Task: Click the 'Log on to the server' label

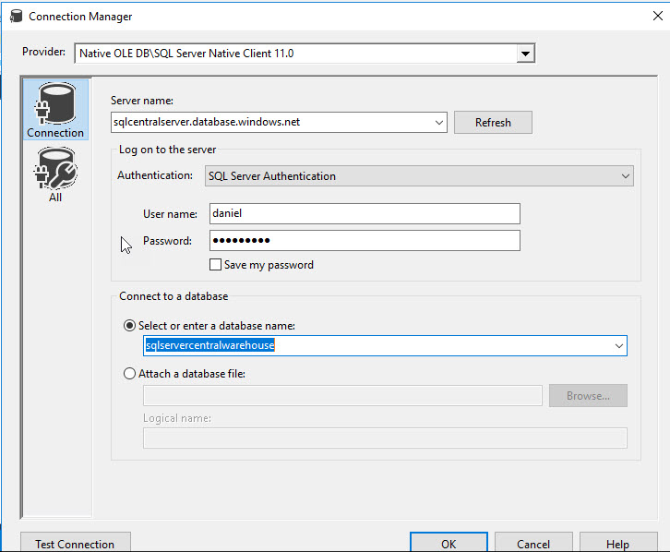Action: [168, 150]
